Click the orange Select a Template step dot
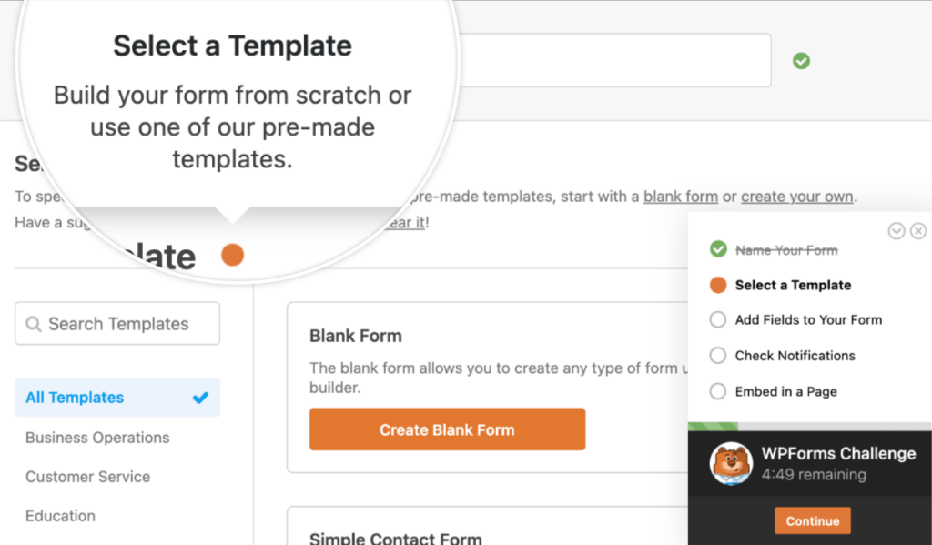Image resolution: width=932 pixels, height=545 pixels. click(x=717, y=285)
